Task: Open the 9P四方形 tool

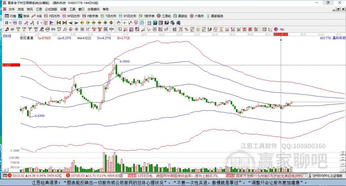Action: [x=71, y=16]
